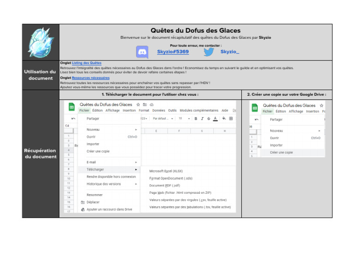355x274 pixels.
Task: Toggle bold formatting in the toolbar
Action: [196, 119]
